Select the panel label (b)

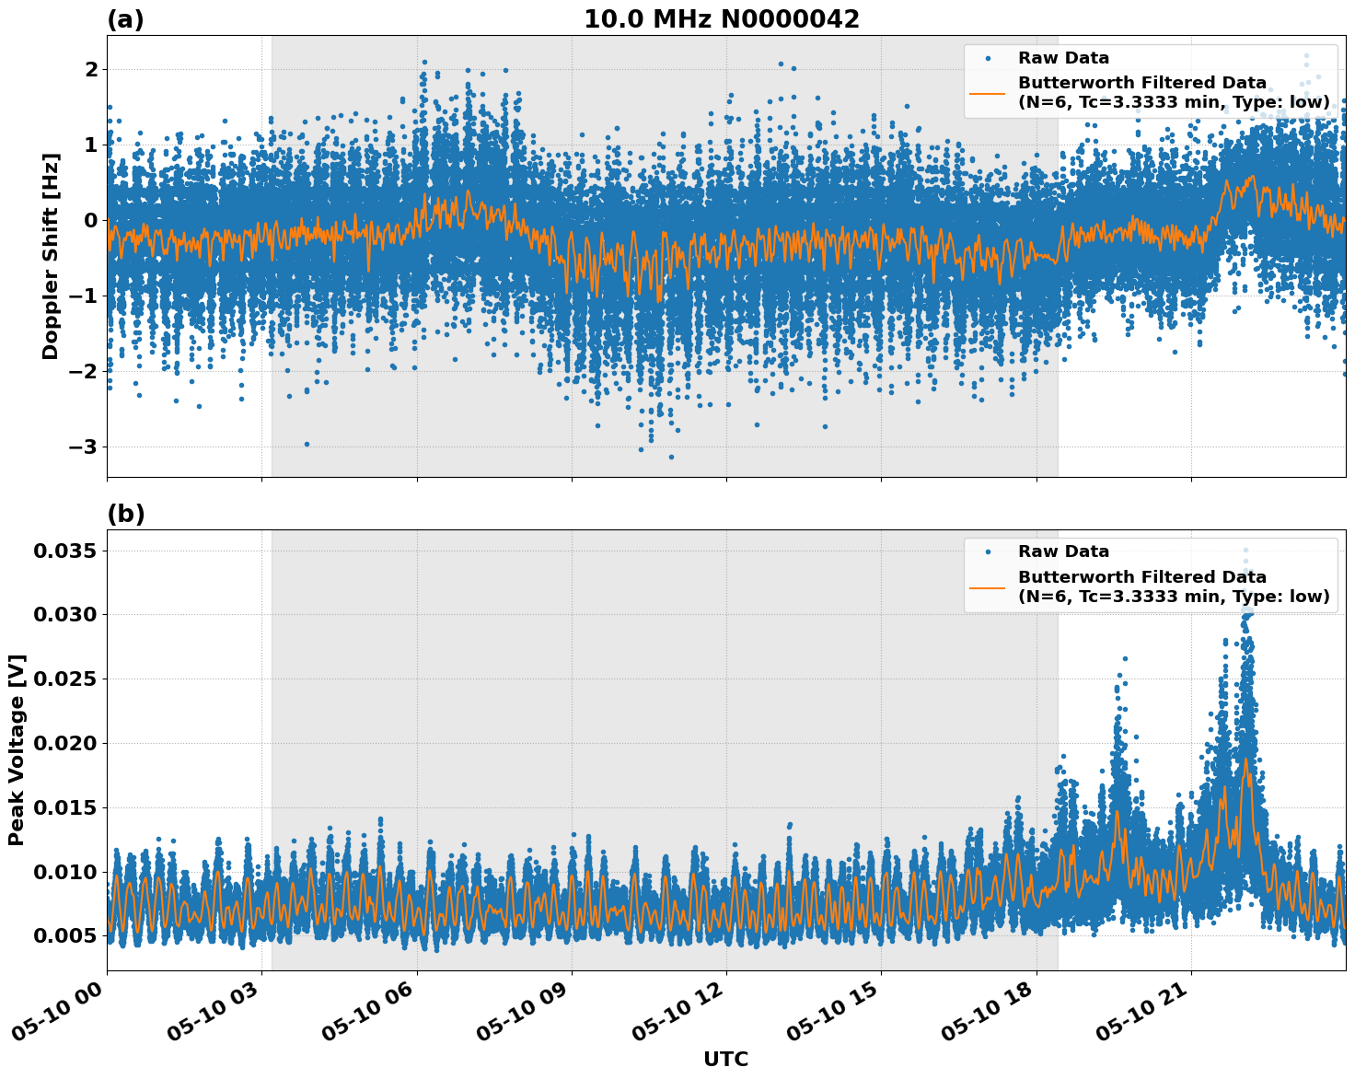coord(126,513)
